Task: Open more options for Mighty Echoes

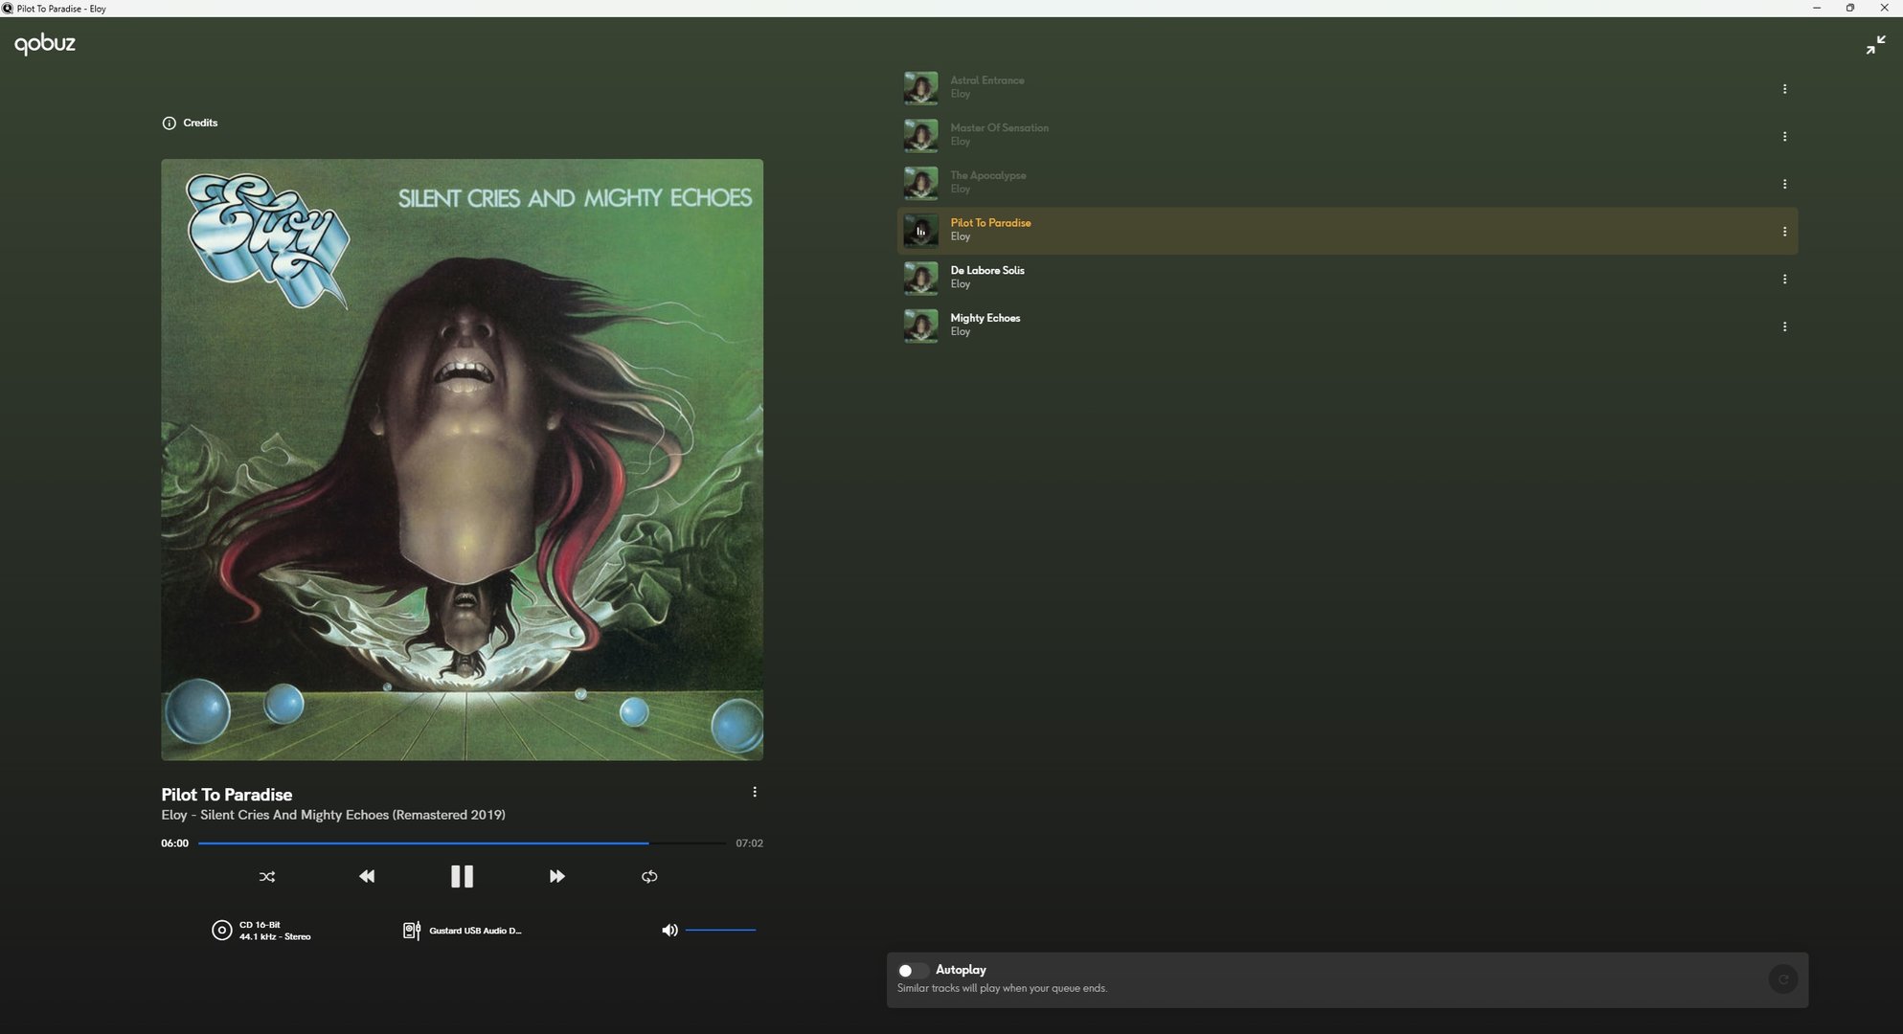Action: click(x=1784, y=326)
